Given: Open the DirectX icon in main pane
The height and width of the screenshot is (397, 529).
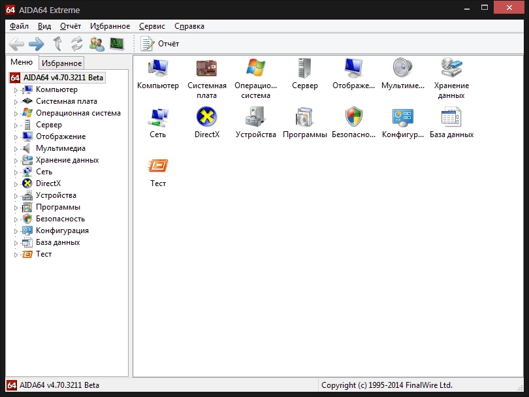Looking at the screenshot, I should point(207,123).
